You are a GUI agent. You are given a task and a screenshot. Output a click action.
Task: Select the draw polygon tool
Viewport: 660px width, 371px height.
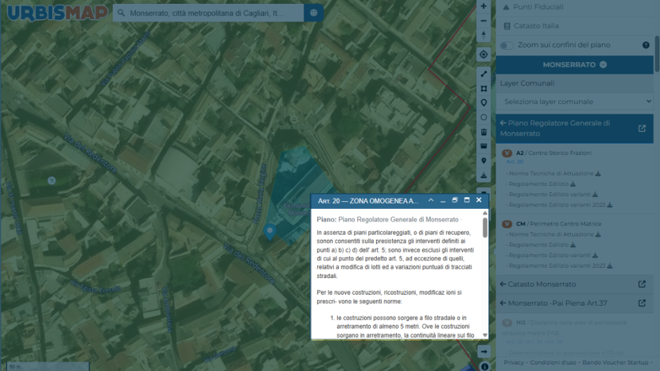coord(483,88)
